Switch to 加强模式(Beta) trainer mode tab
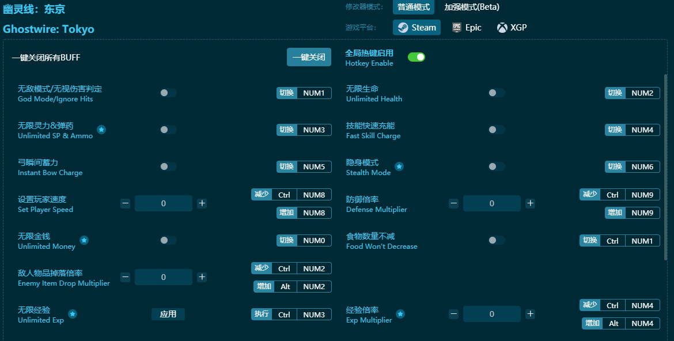Screen dimensions: 674x341 coord(472,7)
